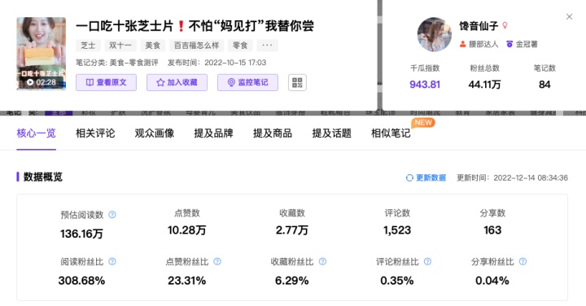Go to the 提及商品 tab
The image size is (586, 306).
click(273, 133)
